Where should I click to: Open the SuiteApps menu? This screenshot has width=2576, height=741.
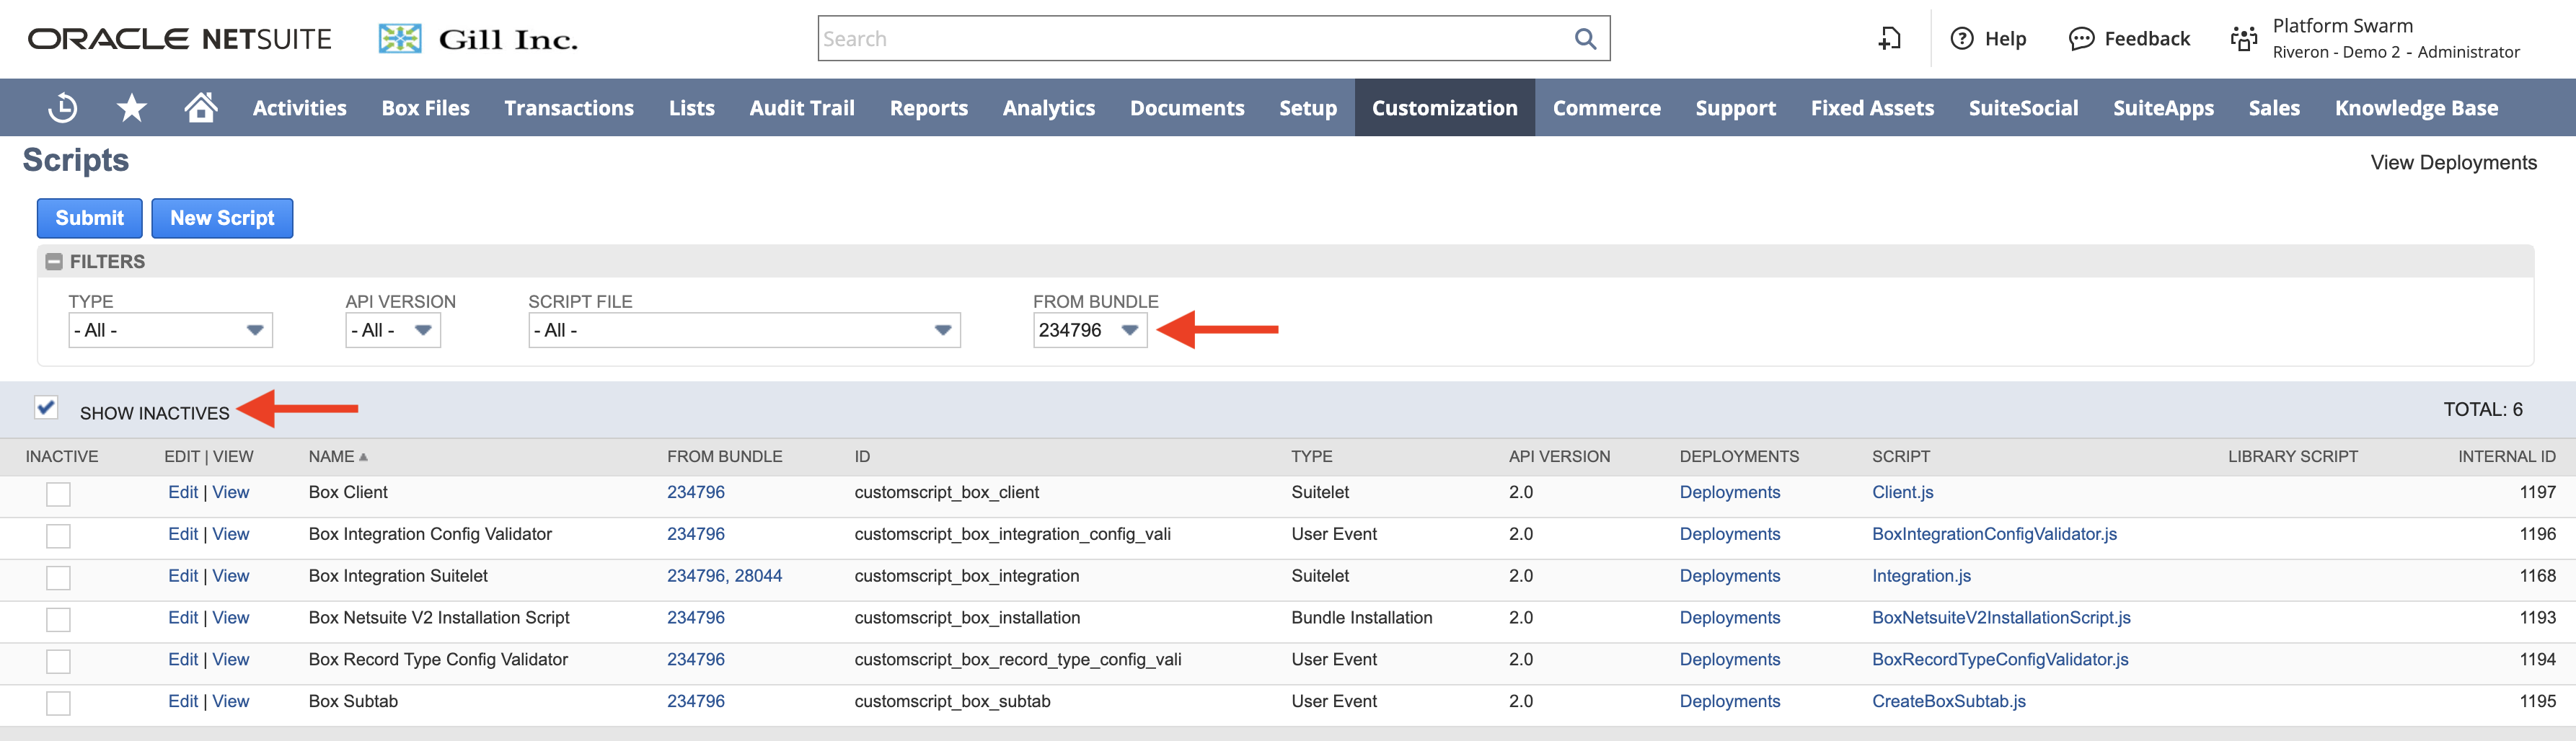pos(2163,108)
